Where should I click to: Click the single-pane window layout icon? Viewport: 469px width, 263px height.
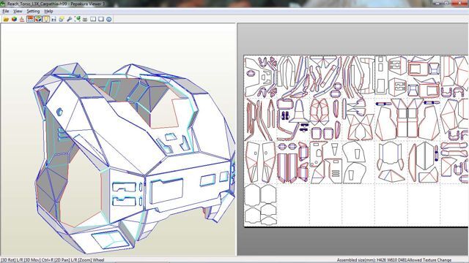[101, 19]
